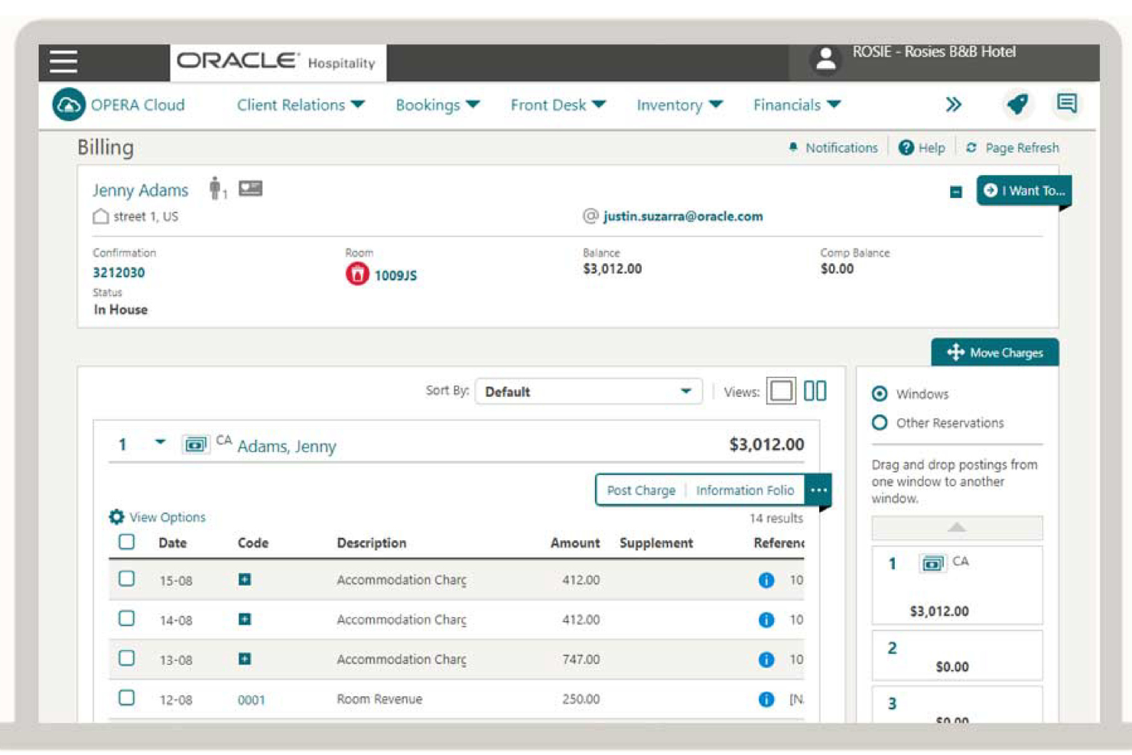Viewport: 1132px width, 755px height.
Task: Check the 13-08 Accommodation Charge row
Action: [x=127, y=659]
